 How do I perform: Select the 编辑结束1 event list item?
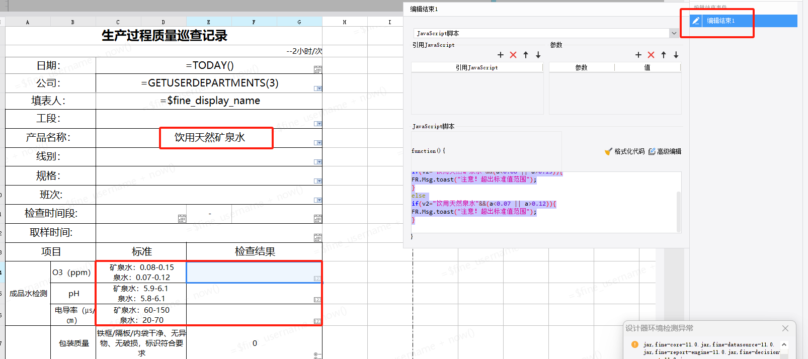click(x=743, y=21)
